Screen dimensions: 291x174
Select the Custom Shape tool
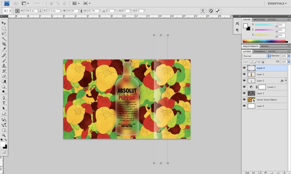[4, 114]
